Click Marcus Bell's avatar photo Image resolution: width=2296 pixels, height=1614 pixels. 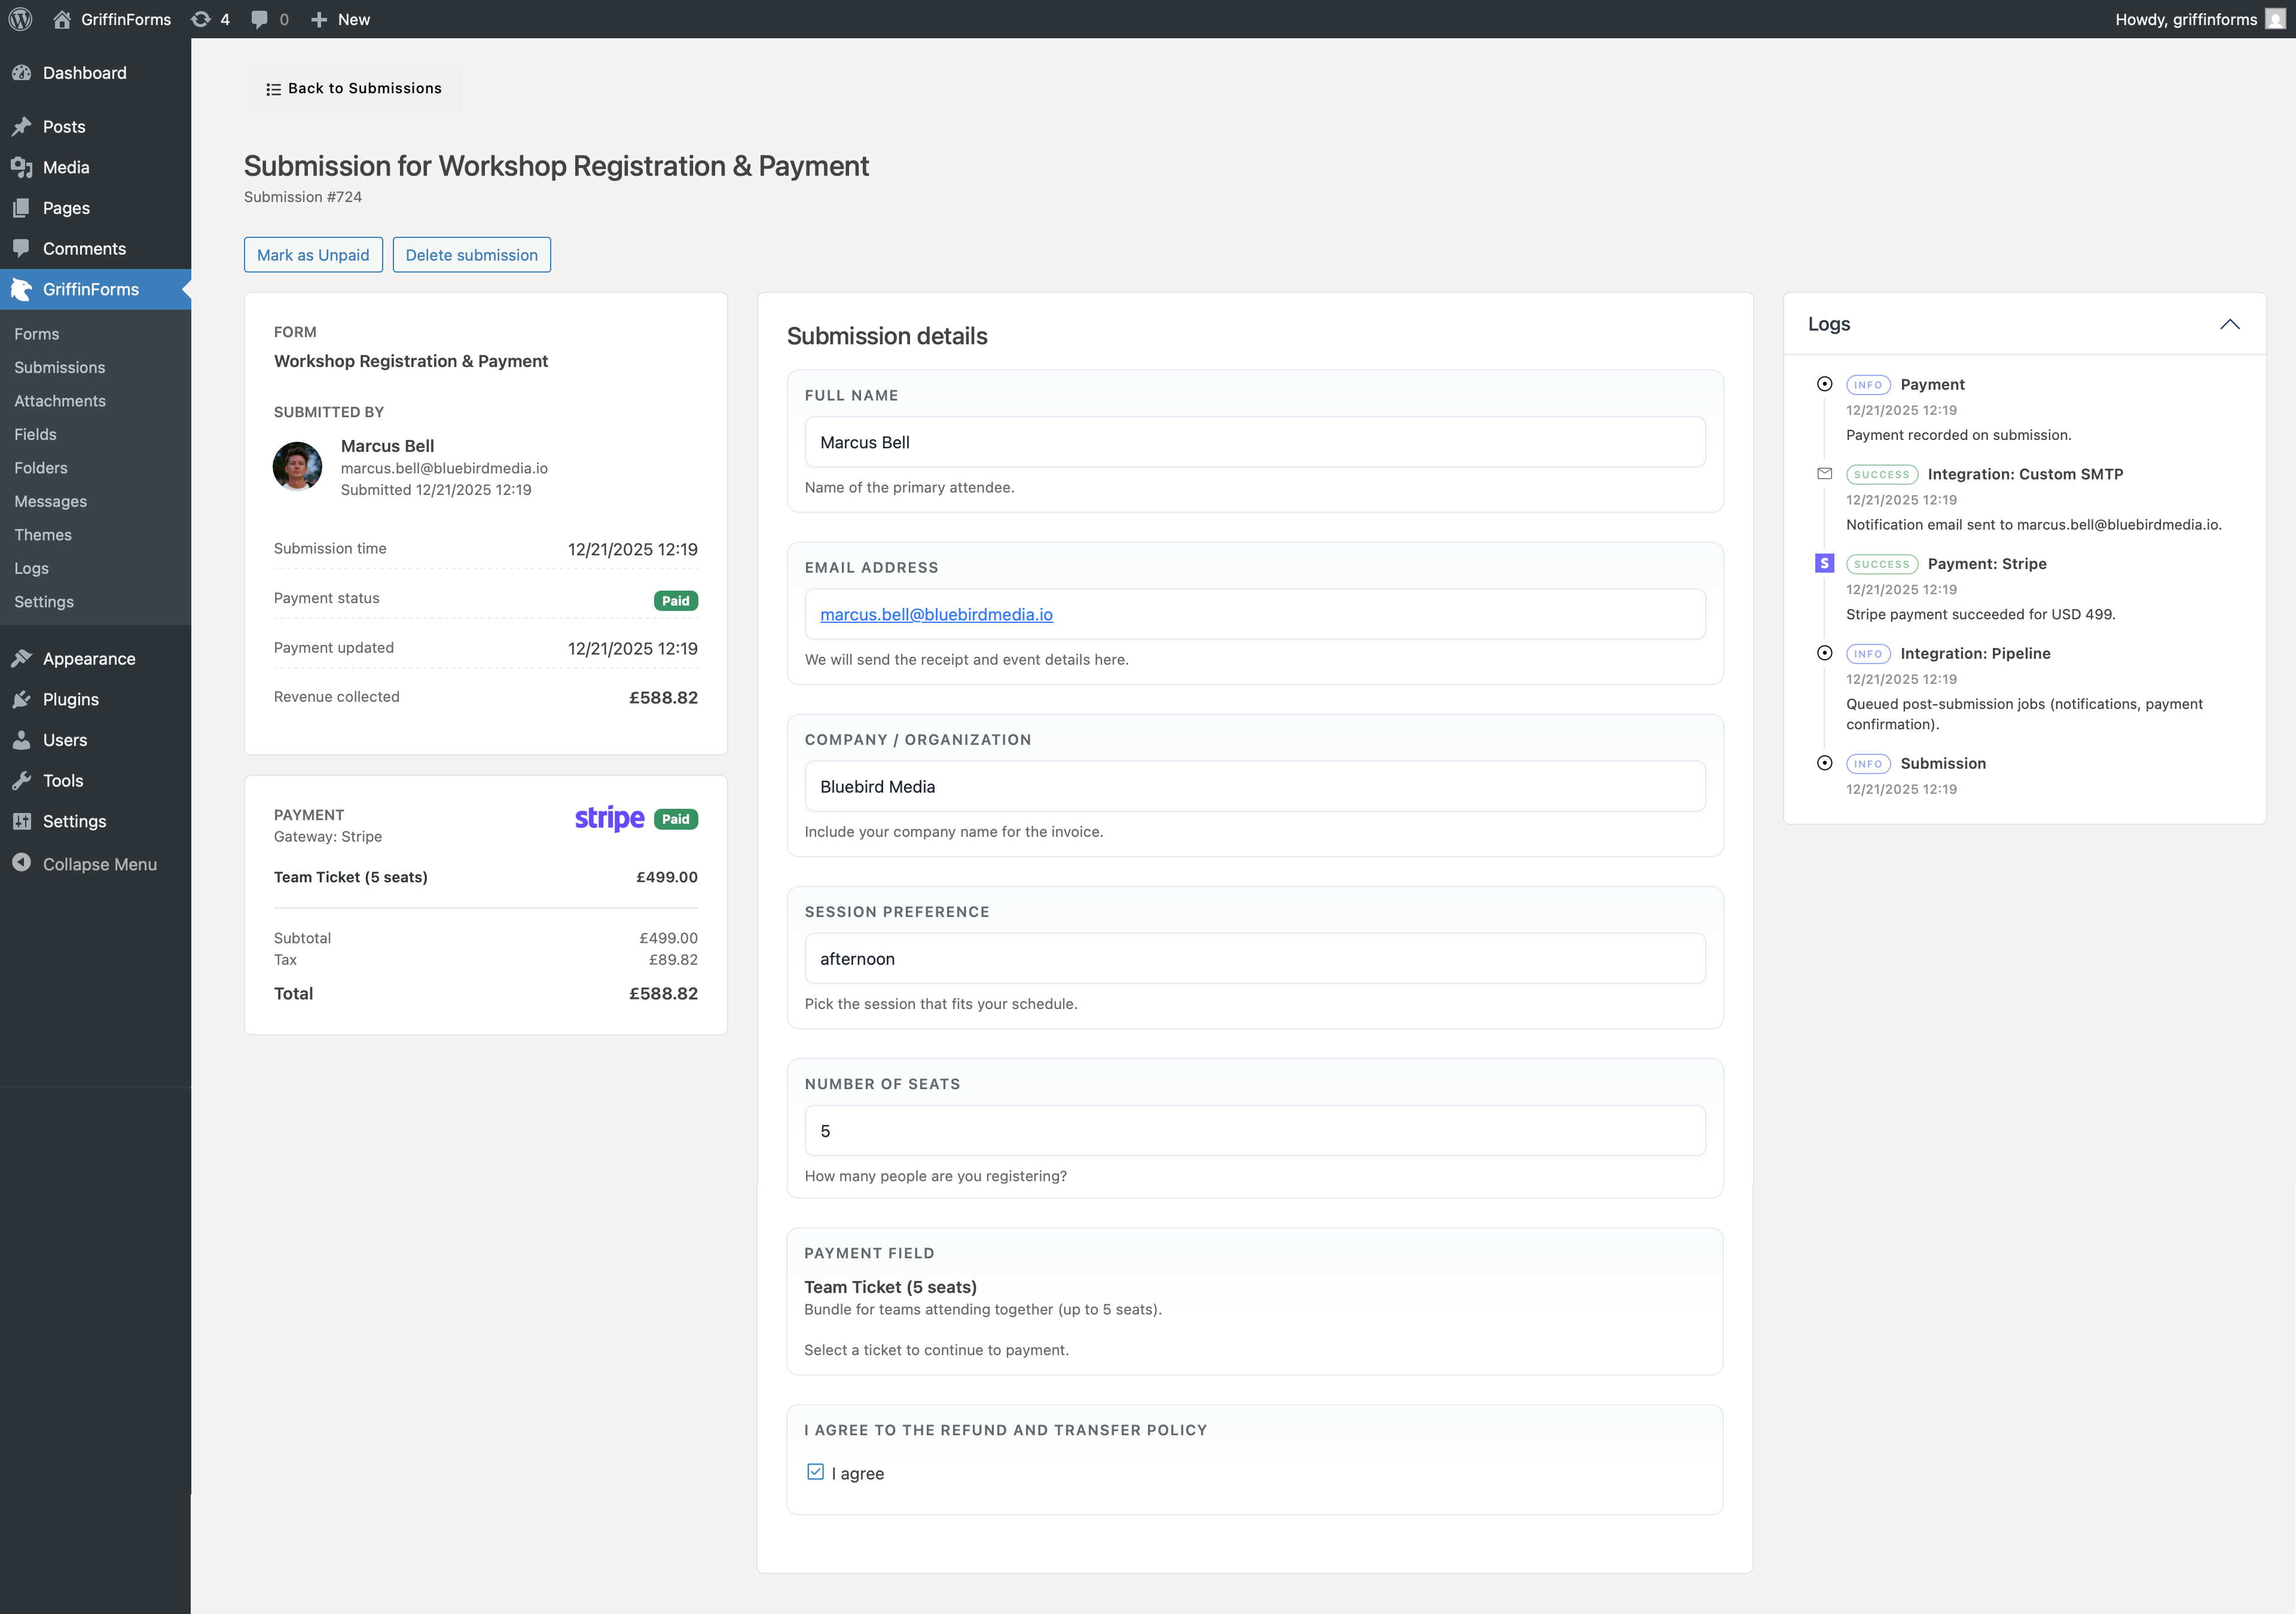(297, 466)
